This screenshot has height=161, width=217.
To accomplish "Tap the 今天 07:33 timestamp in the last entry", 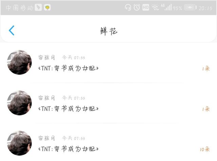I will [x=74, y=138].
